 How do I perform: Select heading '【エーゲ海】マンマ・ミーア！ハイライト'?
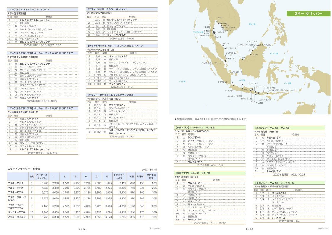click(28, 9)
